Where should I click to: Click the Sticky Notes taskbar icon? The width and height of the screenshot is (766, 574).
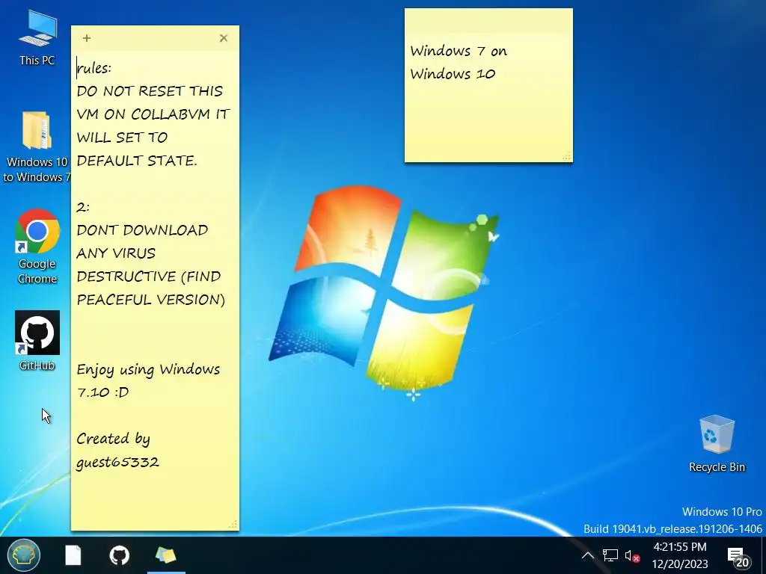165,555
